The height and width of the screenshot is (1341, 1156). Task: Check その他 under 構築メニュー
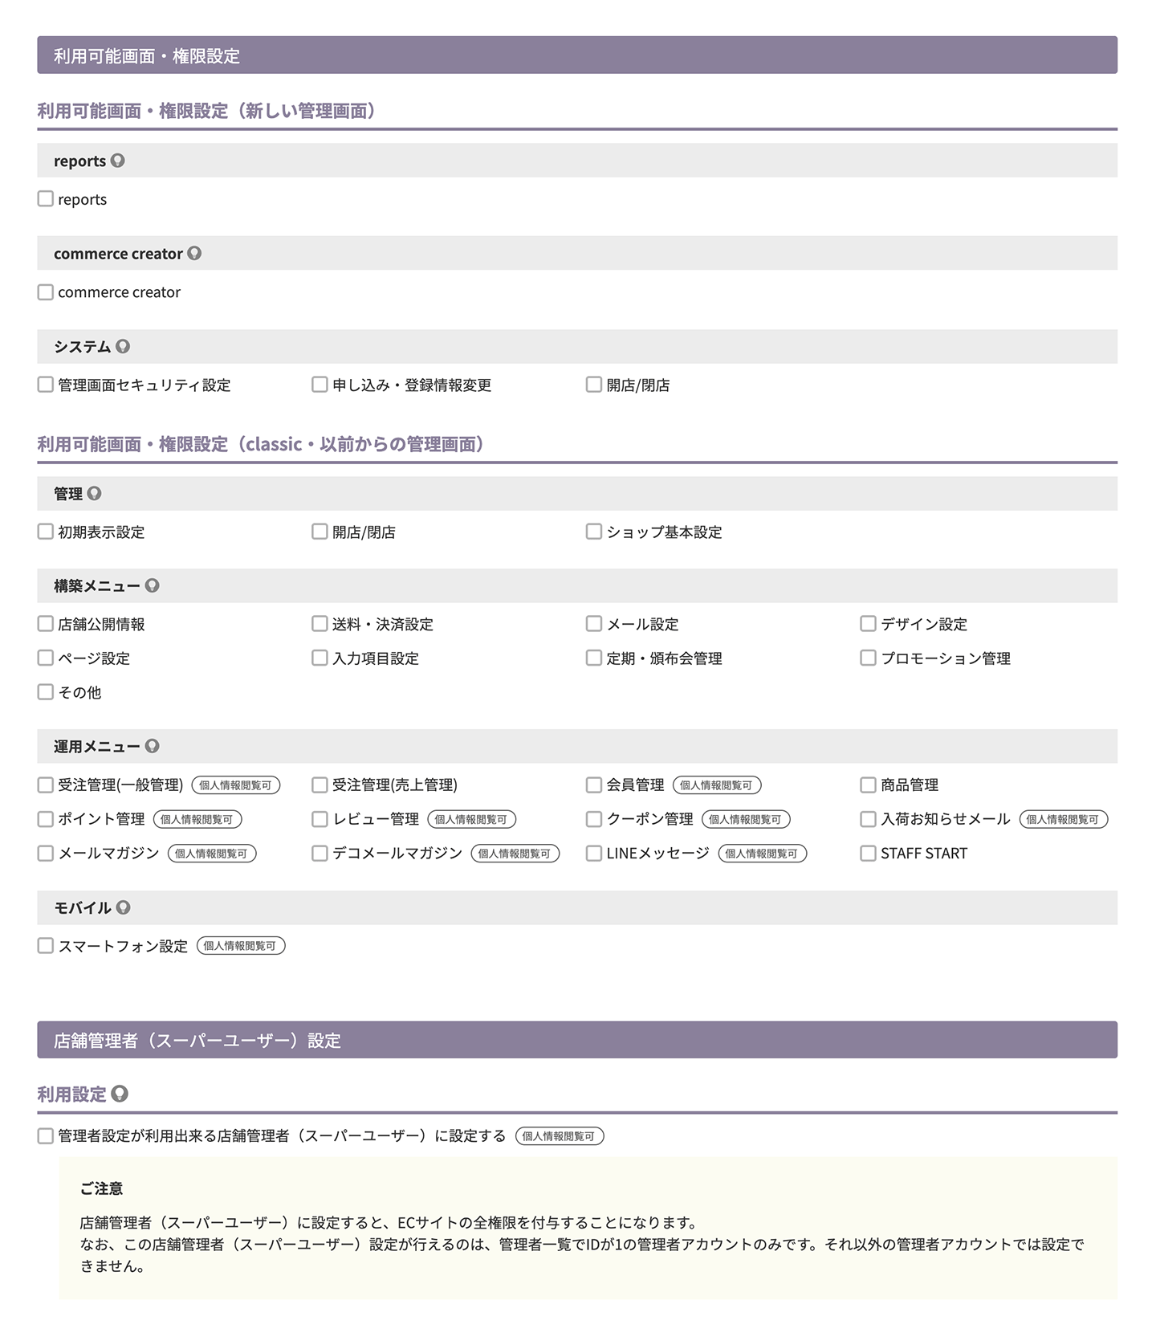click(46, 691)
